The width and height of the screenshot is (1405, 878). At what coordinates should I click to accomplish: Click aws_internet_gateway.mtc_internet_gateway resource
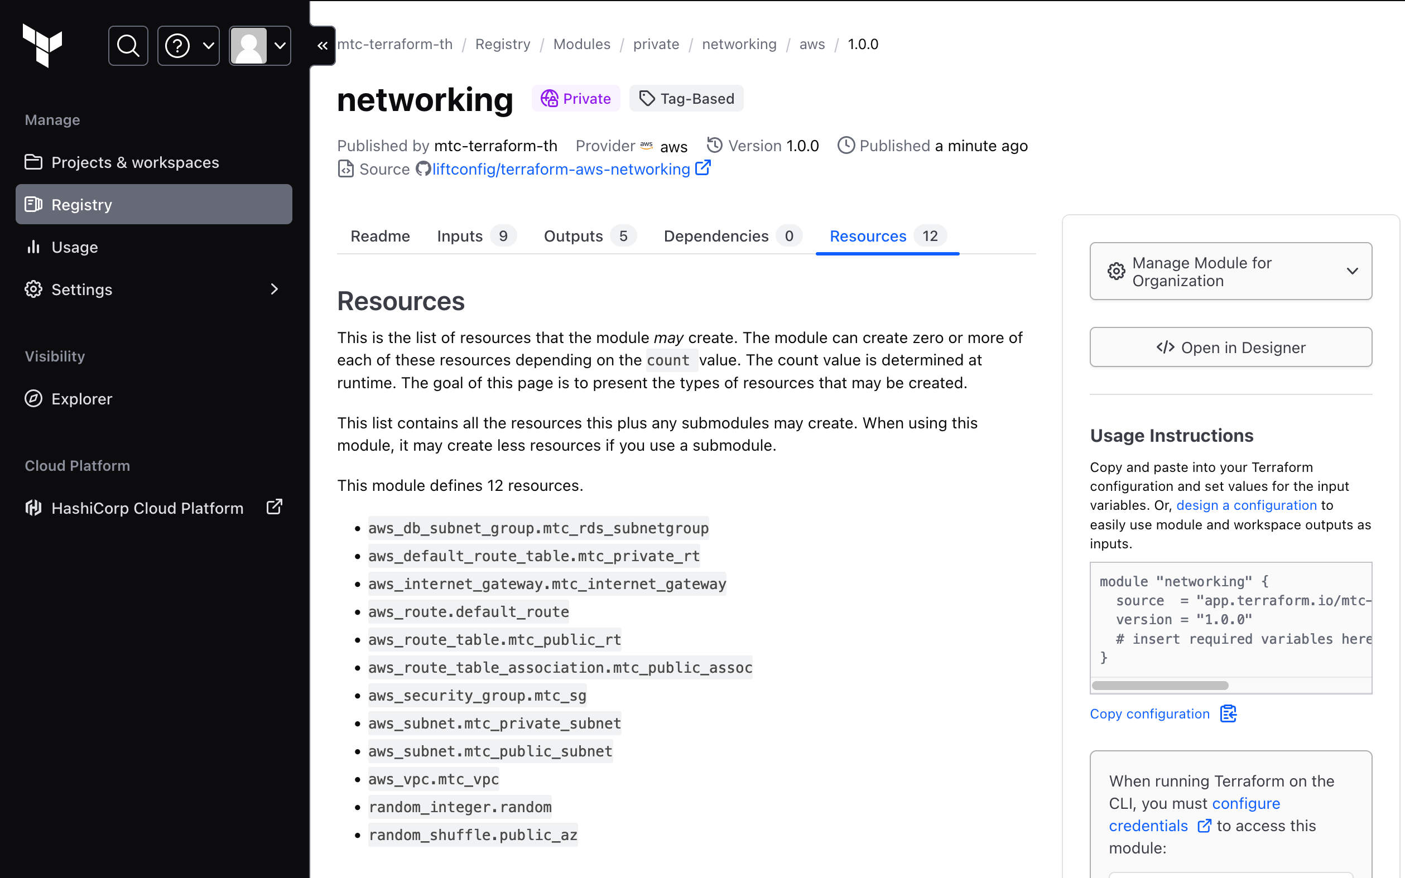(547, 583)
